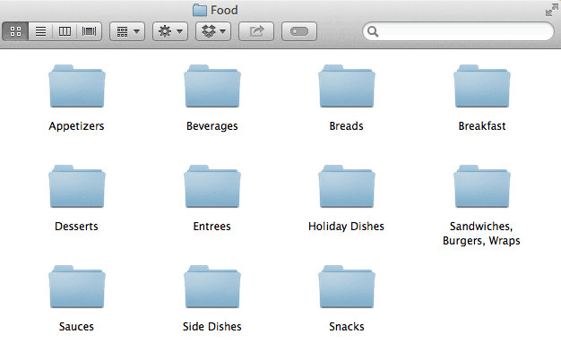Switch to Cover Flow view

pos(89,31)
